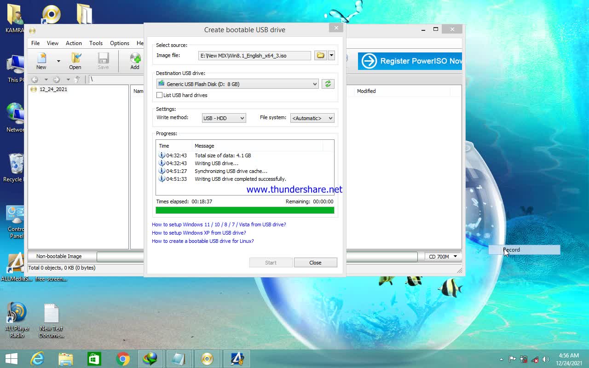The image size is (589, 368).
Task: Click the Record button near the cursor
Action: pyautogui.click(x=524, y=250)
